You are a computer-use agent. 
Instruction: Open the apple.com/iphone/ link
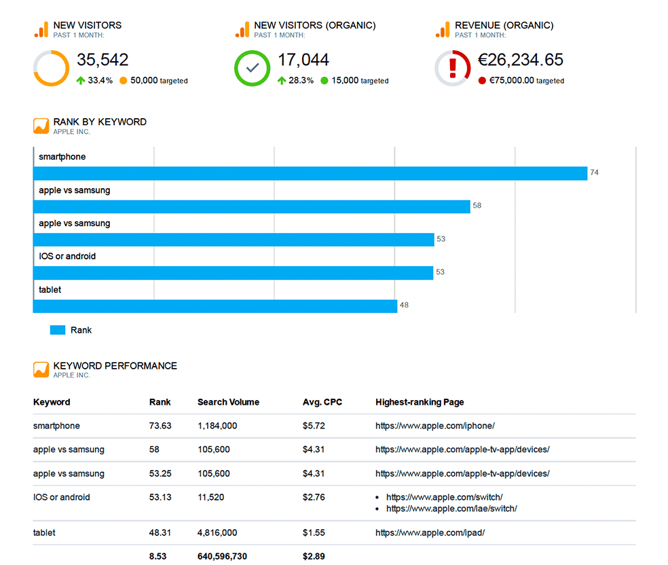coord(435,426)
